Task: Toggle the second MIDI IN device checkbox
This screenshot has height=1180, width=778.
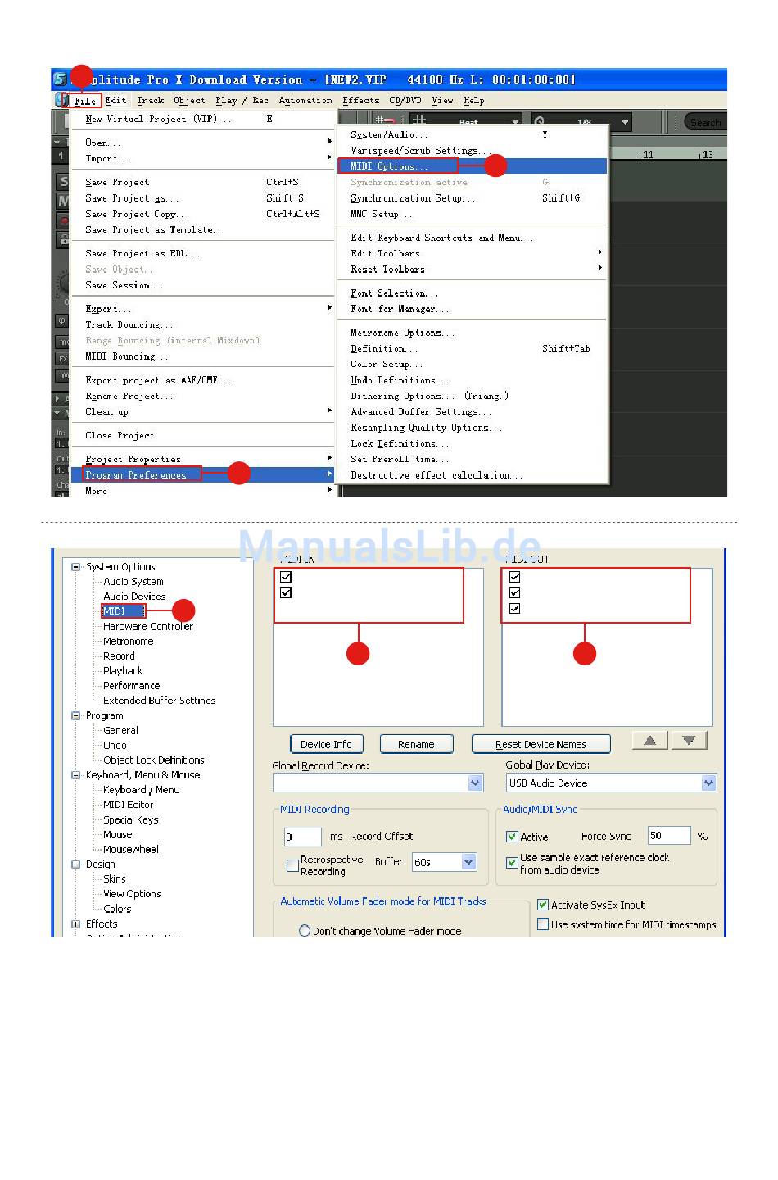Action: [x=286, y=592]
